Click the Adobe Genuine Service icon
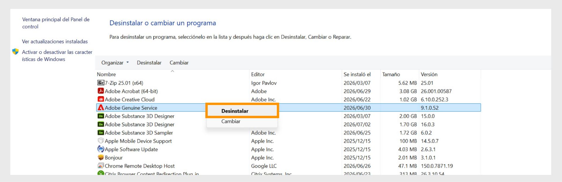The image size is (562, 182). [101, 108]
